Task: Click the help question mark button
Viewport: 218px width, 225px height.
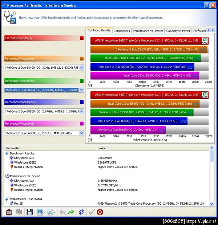Action: coord(207,5)
